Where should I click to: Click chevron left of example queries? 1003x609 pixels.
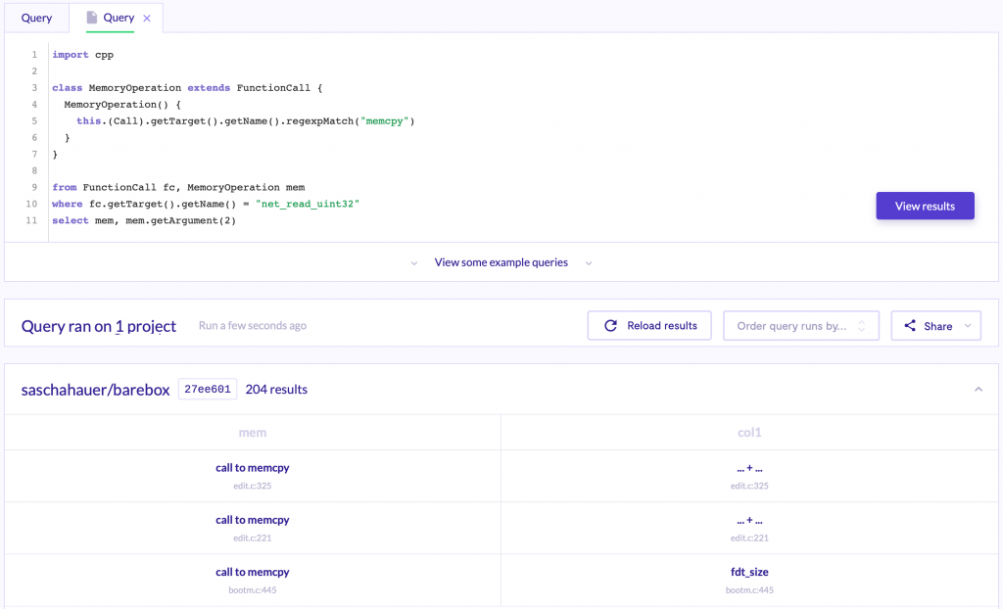(x=414, y=263)
